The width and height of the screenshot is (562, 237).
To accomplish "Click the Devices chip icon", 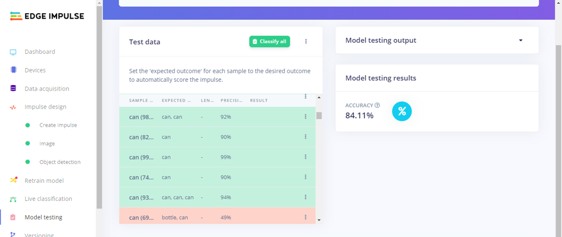I will click(13, 70).
